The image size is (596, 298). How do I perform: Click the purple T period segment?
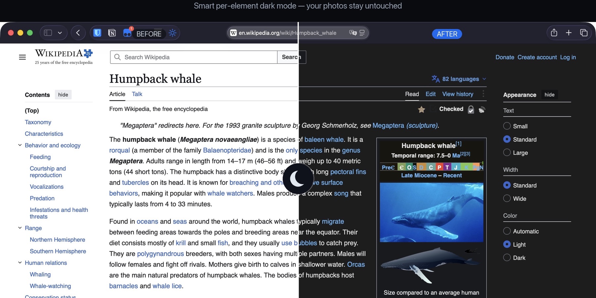(x=447, y=167)
